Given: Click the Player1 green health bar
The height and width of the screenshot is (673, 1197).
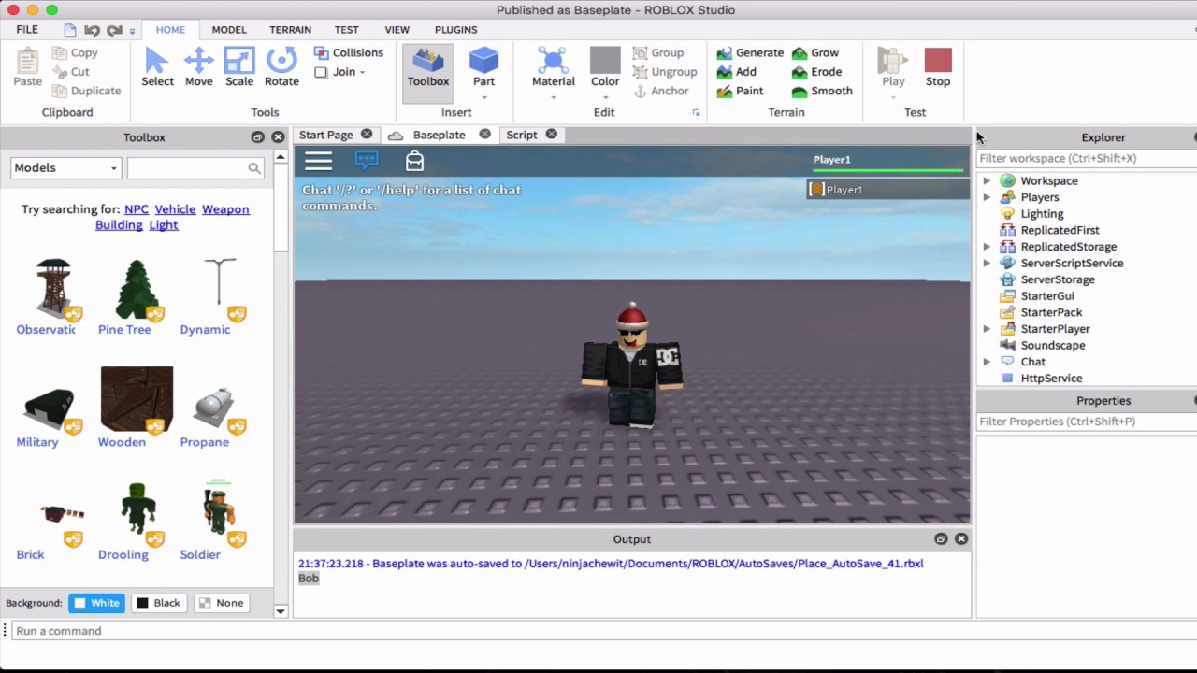Looking at the screenshot, I should click(887, 171).
